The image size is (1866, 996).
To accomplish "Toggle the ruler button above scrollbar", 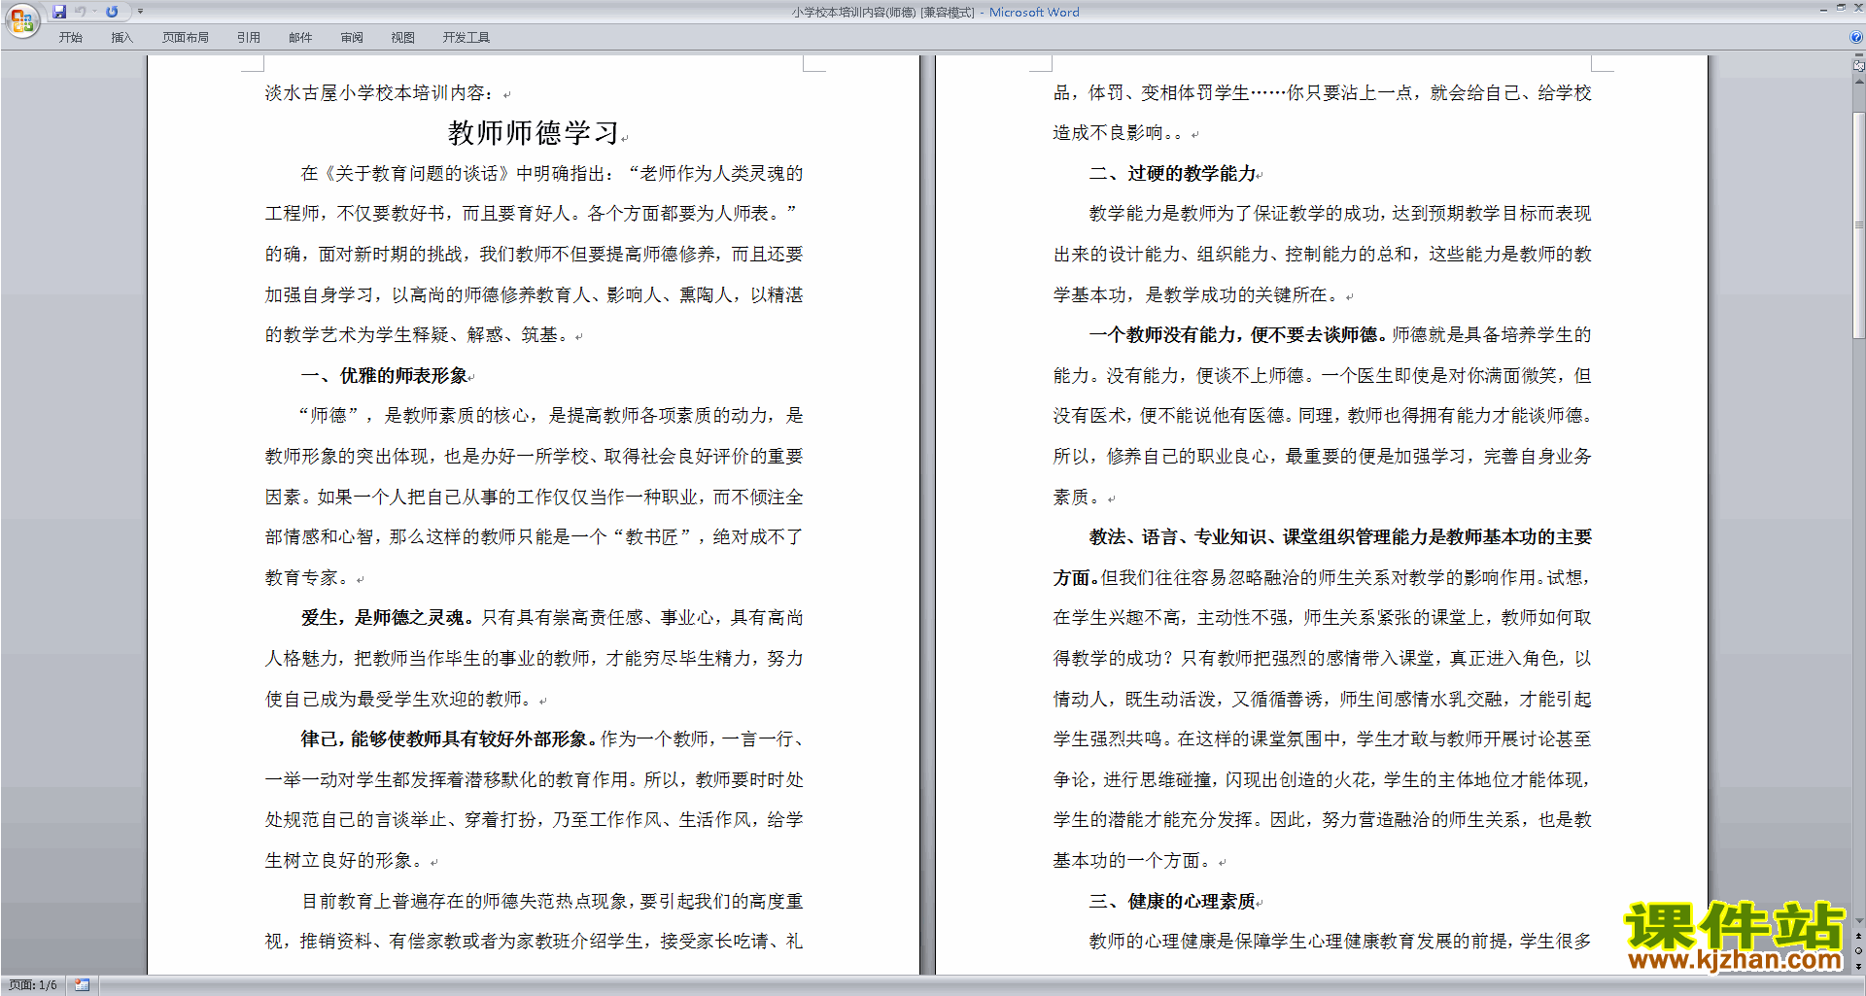I will click(x=1858, y=66).
